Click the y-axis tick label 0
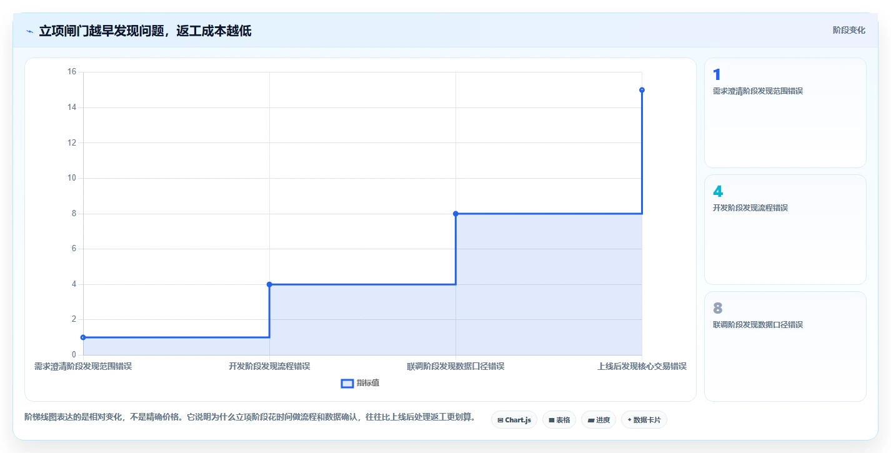This screenshot has height=453, width=891. (x=74, y=355)
